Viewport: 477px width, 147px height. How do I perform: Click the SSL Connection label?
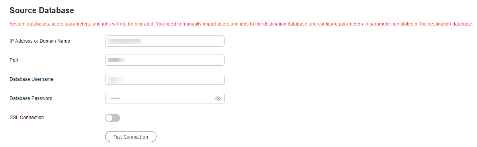pyautogui.click(x=27, y=118)
